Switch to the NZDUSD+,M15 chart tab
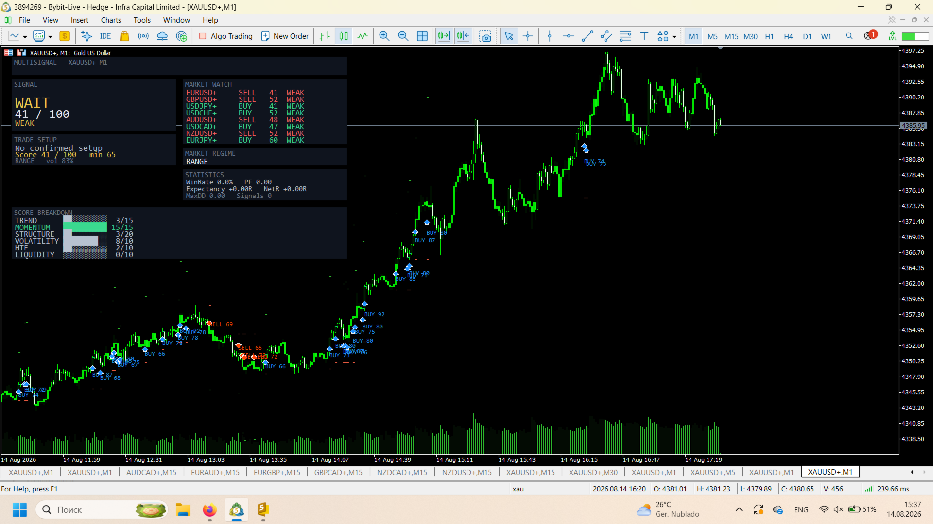This screenshot has height=524, width=933. 467,472
